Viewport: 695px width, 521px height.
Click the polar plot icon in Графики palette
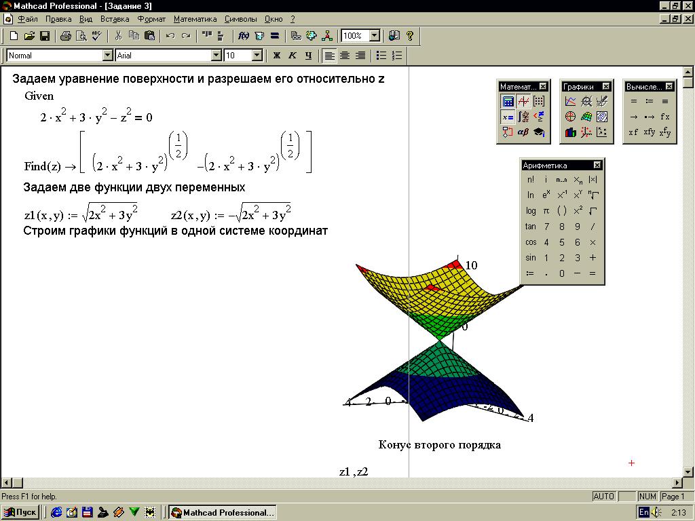pyautogui.click(x=570, y=117)
